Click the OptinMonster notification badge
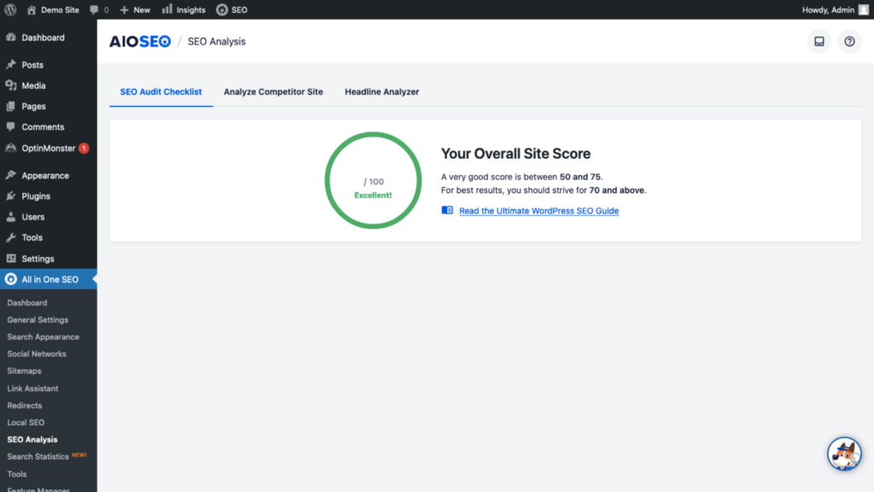The image size is (874, 492). 84,148
